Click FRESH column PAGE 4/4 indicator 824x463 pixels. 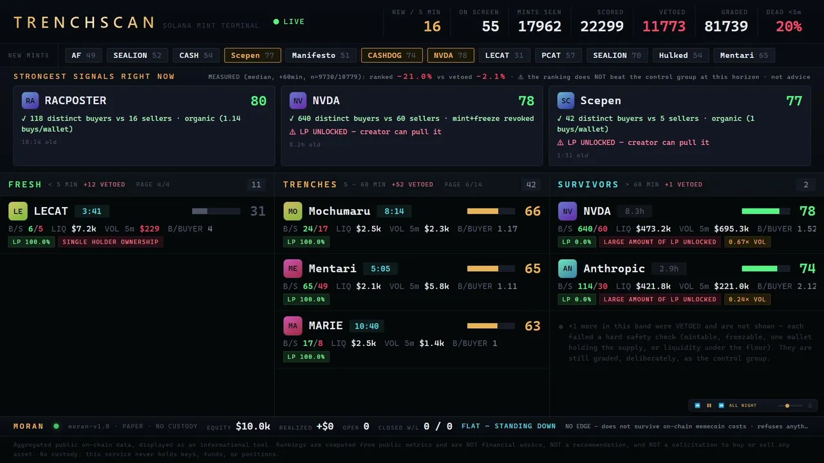pyautogui.click(x=153, y=185)
